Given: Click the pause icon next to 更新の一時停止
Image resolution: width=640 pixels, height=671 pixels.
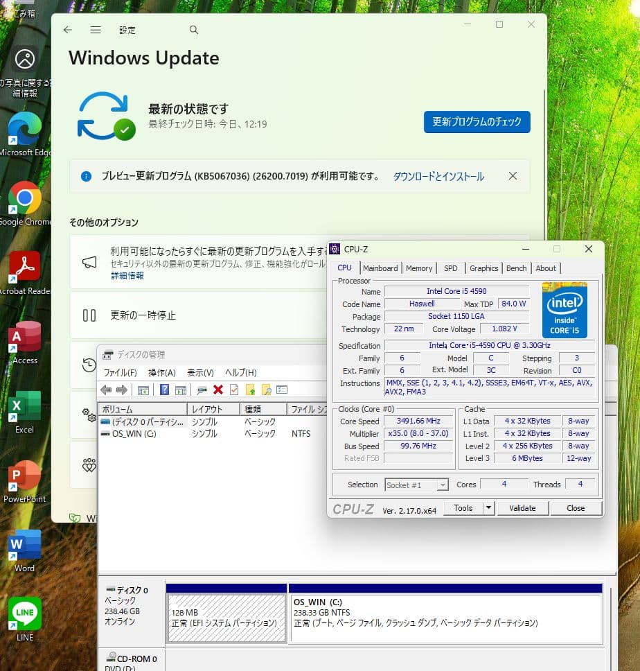Looking at the screenshot, I should 89,315.
